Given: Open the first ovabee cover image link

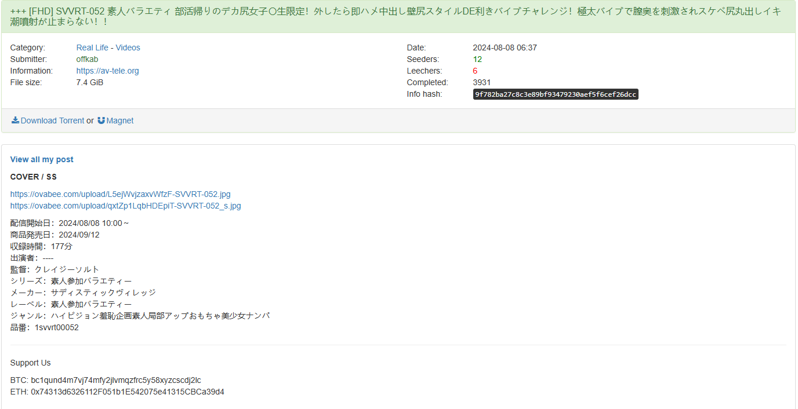Looking at the screenshot, I should tap(120, 194).
